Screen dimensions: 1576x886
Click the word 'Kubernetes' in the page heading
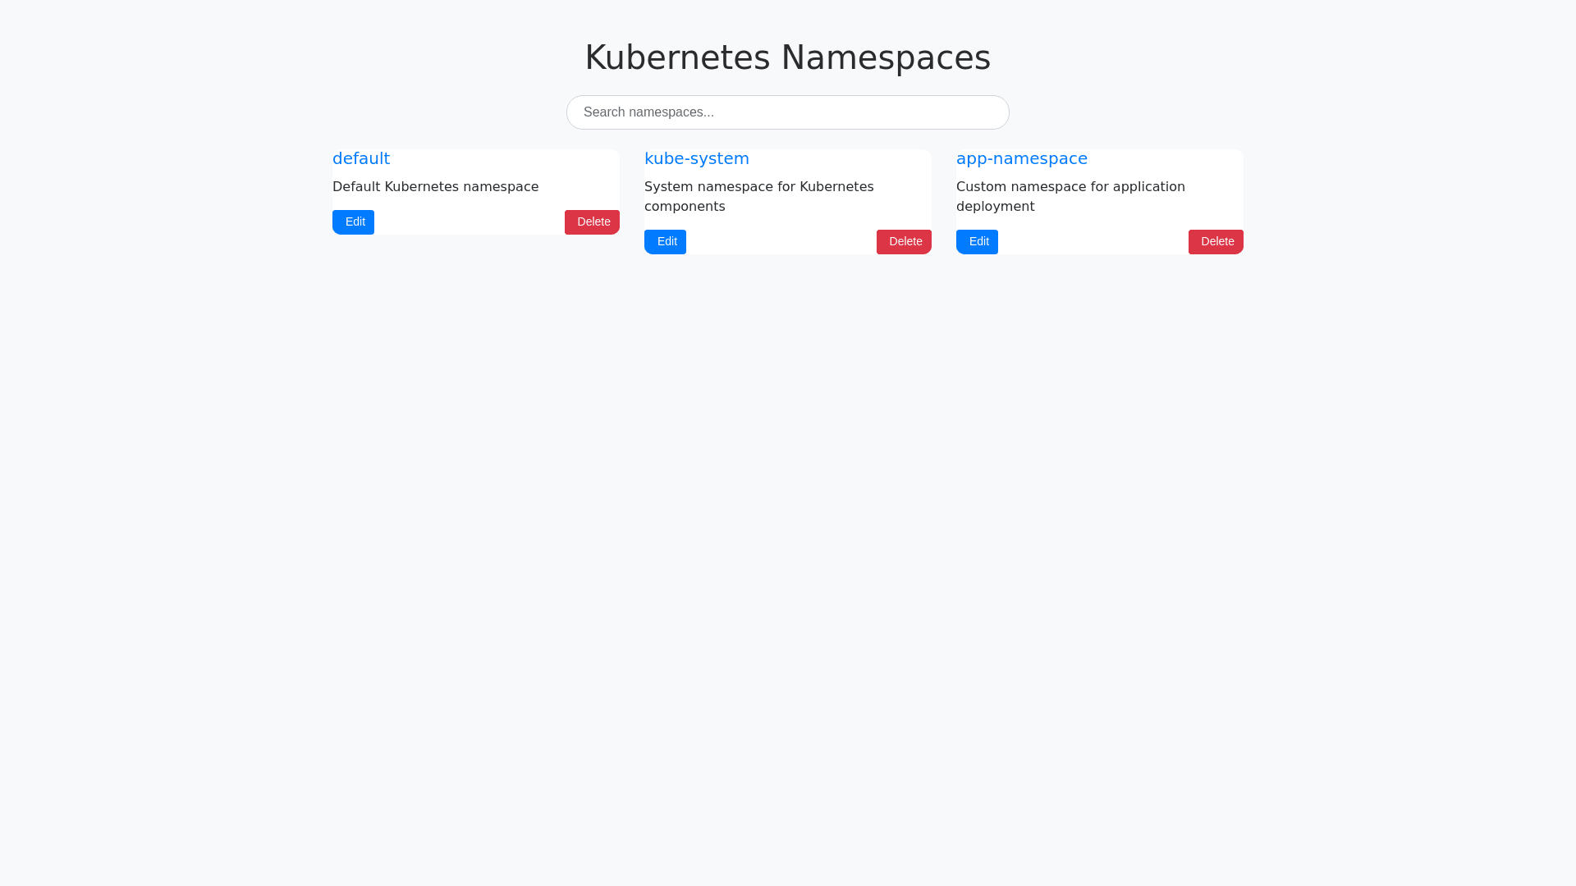(677, 57)
